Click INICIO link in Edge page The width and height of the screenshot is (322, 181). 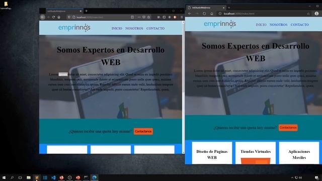[261, 25]
